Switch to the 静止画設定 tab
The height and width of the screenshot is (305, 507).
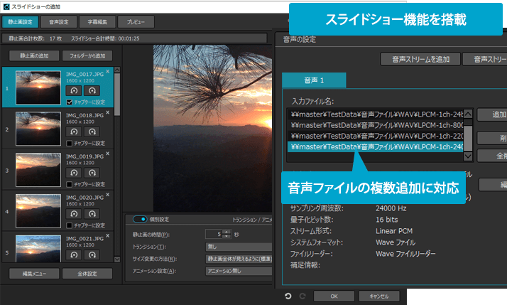[20, 22]
